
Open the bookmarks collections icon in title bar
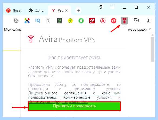pyautogui.click(x=101, y=7)
